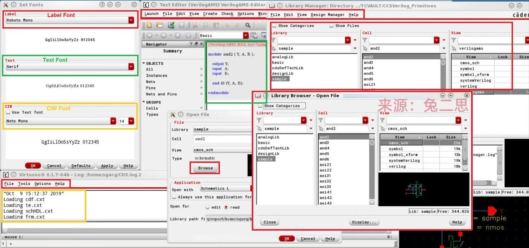Open the CIW font size dropdown showing 14

click(131, 121)
